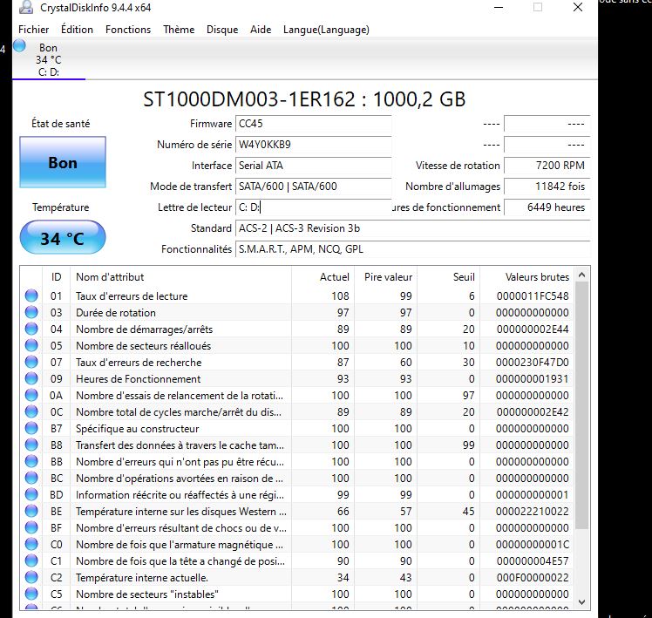This screenshot has height=618, width=652.
Task: Click the 6449 heures field
Action: point(547,207)
